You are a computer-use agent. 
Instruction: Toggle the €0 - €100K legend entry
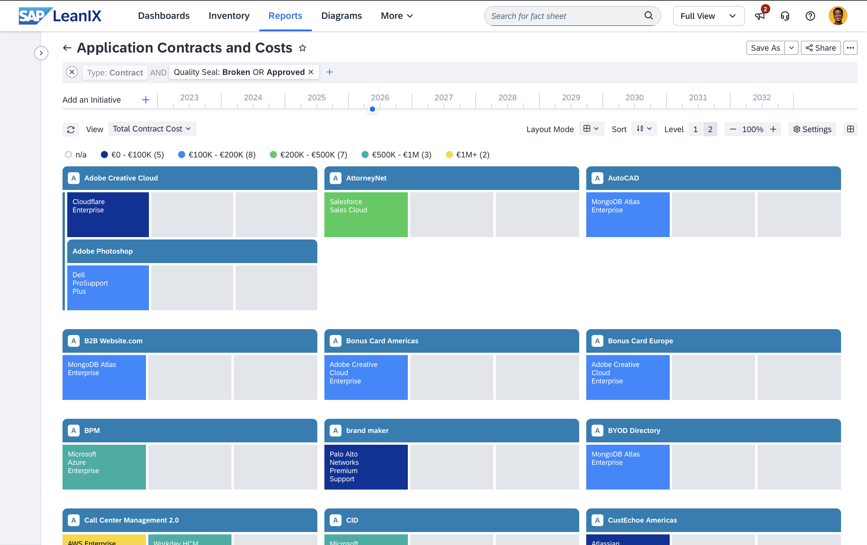tap(132, 155)
